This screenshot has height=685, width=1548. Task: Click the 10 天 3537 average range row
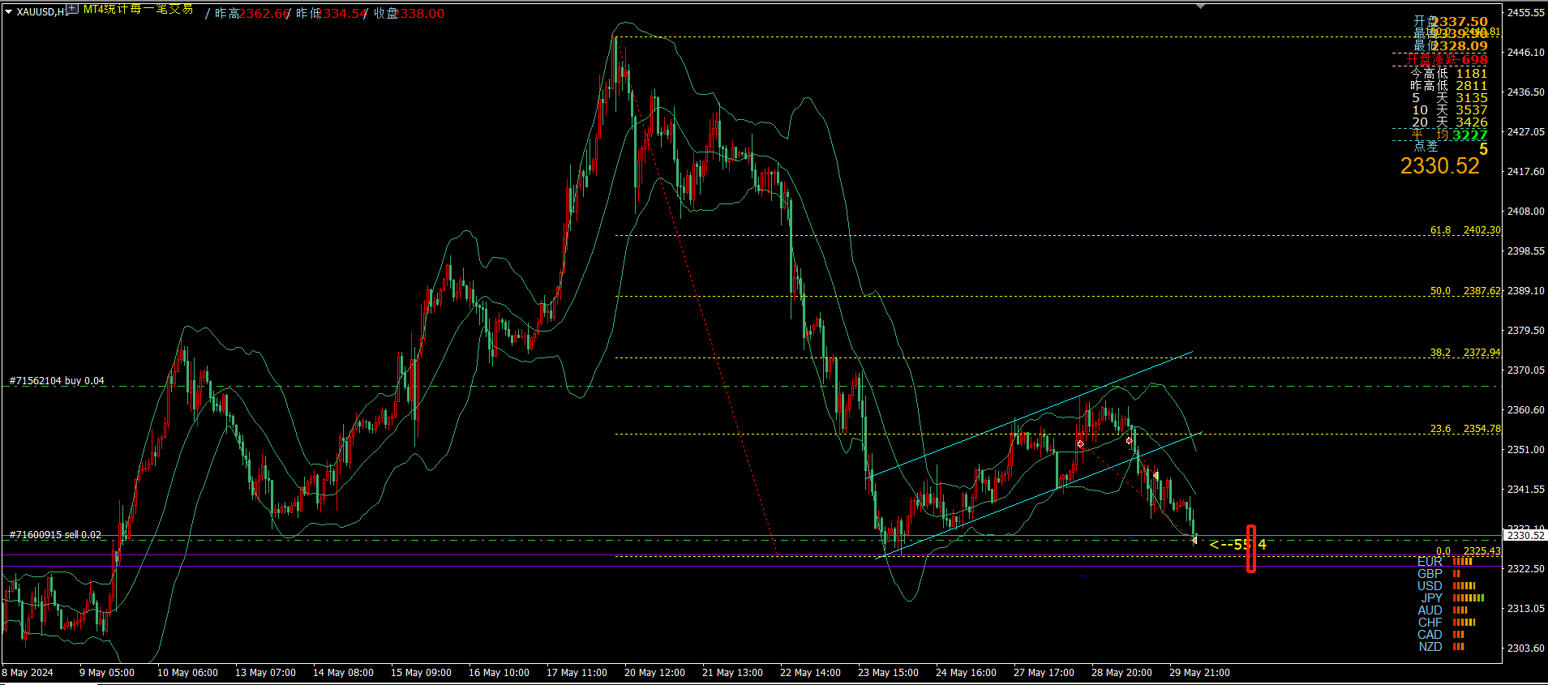coord(1450,110)
